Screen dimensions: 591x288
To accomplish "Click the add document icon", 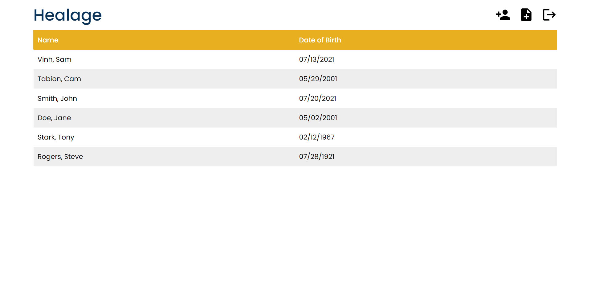I will tap(526, 15).
